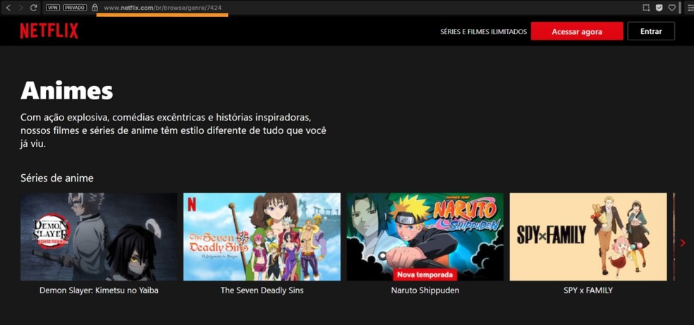Show next anime titles with red arrow
This screenshot has width=694, height=325.
tap(683, 243)
